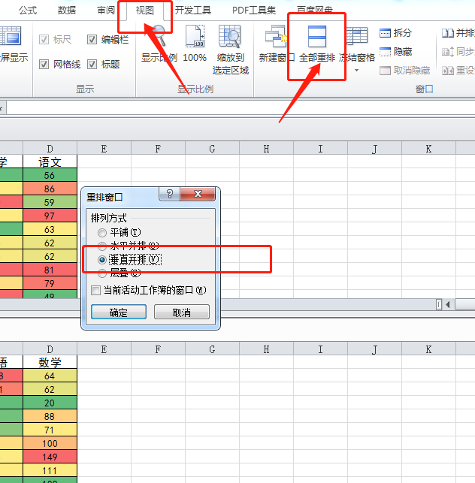Click the split handle beside horizontal scrollbar
475x483 pixels.
coord(439,305)
